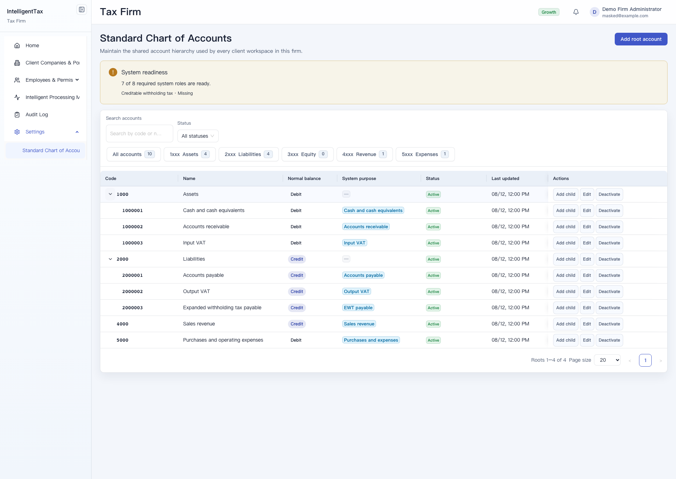The image size is (676, 479).
Task: Click the user avatar D
Action: coord(594,12)
